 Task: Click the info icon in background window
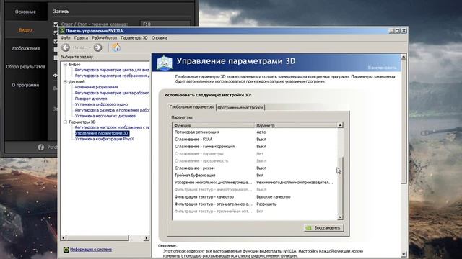click(x=41, y=147)
